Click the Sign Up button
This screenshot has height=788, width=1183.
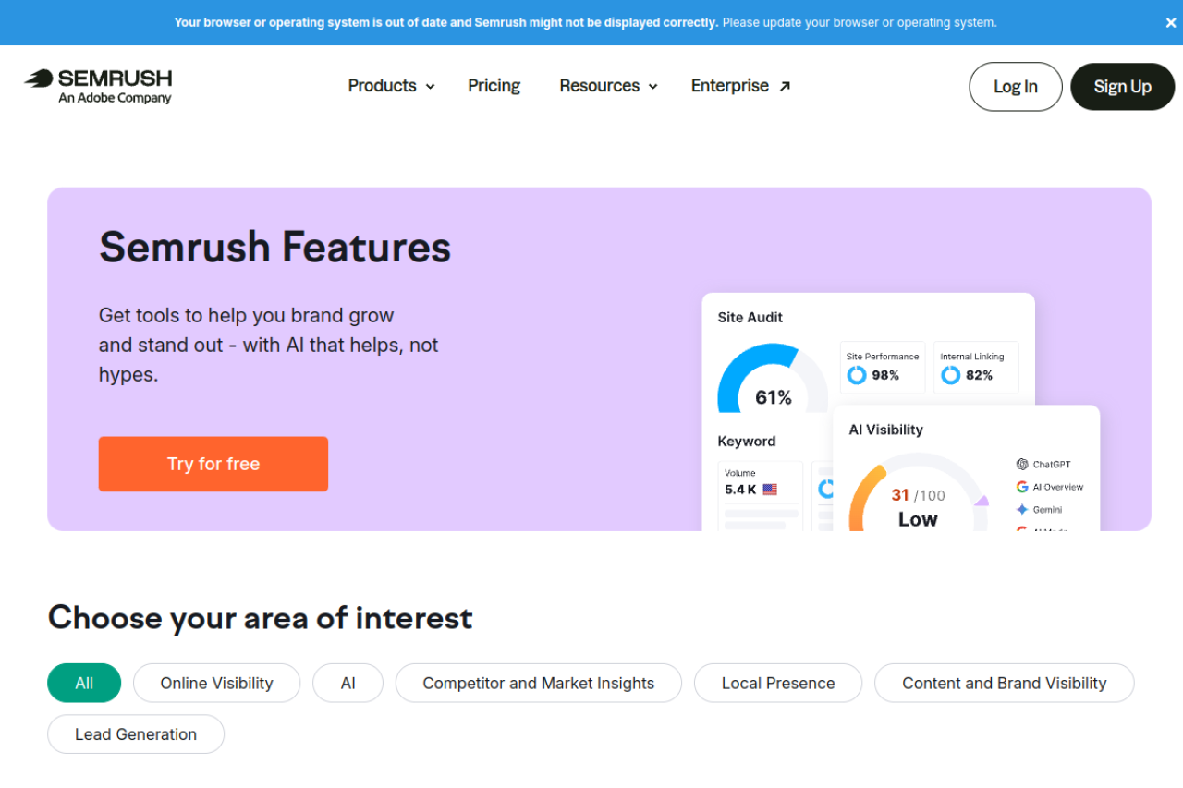pos(1123,87)
